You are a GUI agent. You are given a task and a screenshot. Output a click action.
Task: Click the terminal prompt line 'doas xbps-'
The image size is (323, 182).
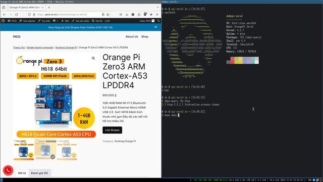pyautogui.click(x=171, y=115)
